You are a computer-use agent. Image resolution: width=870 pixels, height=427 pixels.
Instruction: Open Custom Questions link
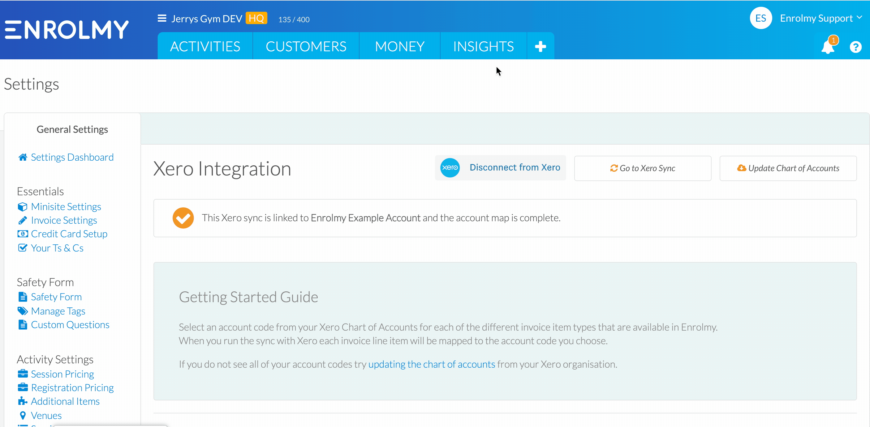click(70, 325)
